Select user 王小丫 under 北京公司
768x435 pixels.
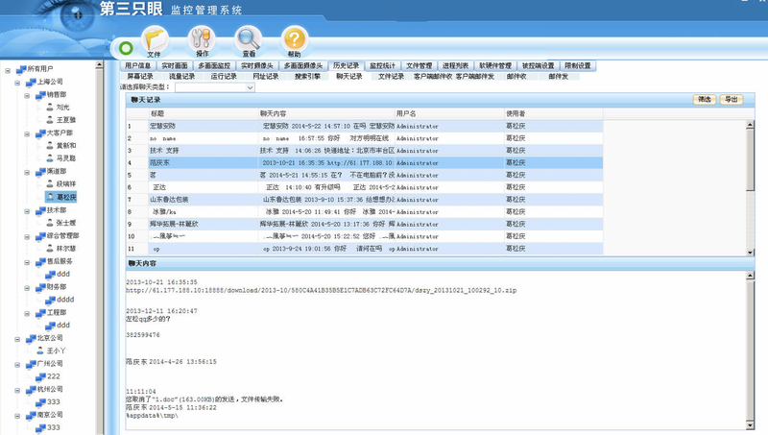[x=52, y=350]
